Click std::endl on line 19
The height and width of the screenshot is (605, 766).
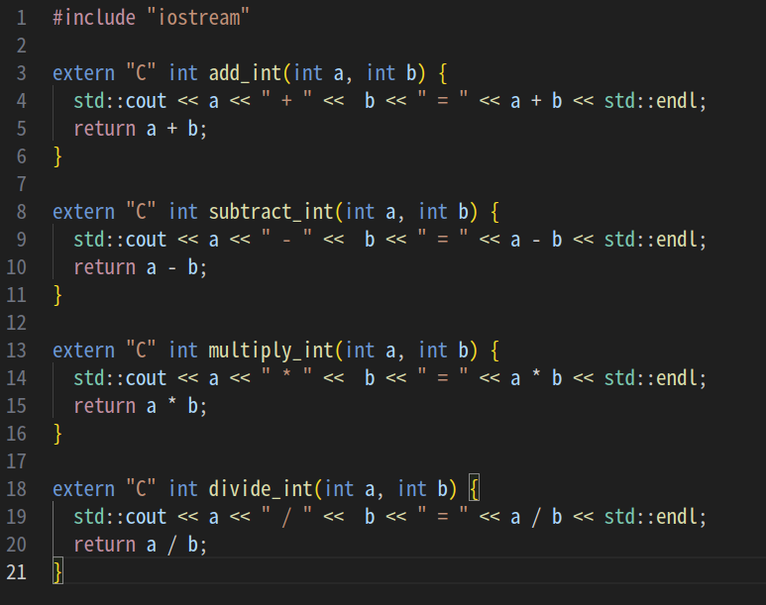coord(651,517)
